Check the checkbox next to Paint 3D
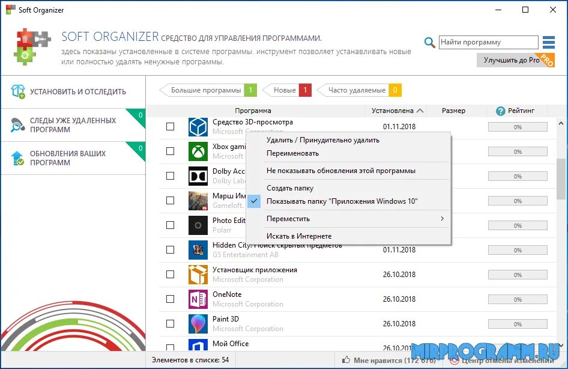 tap(170, 324)
